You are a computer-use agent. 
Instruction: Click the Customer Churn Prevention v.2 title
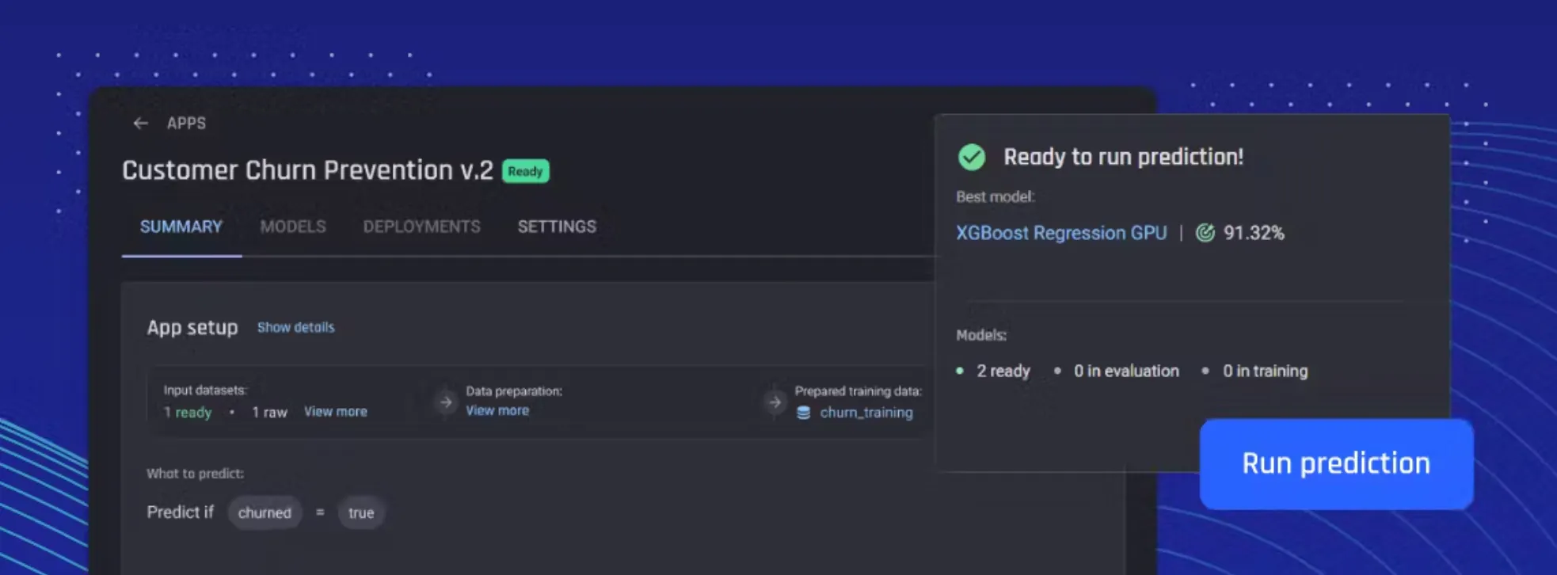click(307, 170)
